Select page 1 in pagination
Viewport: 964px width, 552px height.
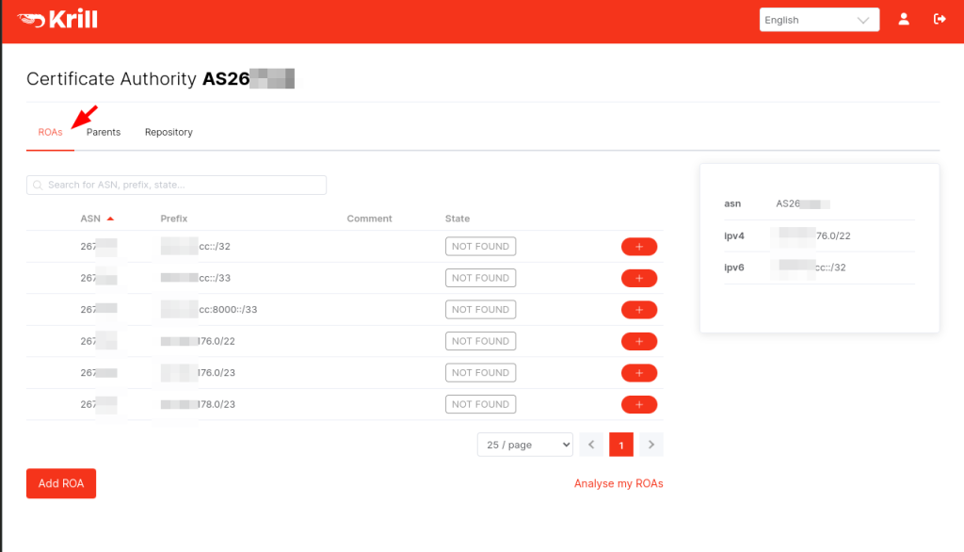click(x=621, y=444)
